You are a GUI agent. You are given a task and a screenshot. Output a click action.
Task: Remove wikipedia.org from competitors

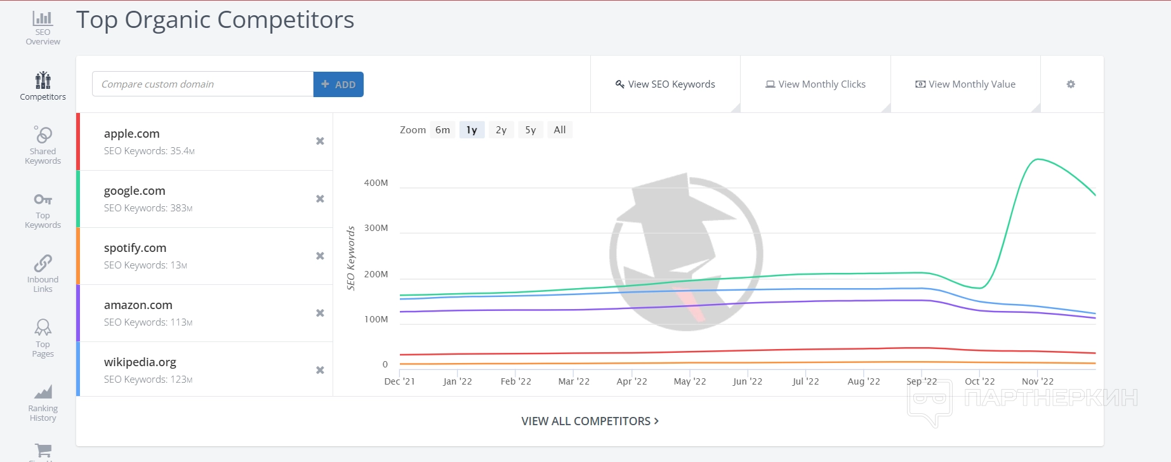(x=320, y=370)
